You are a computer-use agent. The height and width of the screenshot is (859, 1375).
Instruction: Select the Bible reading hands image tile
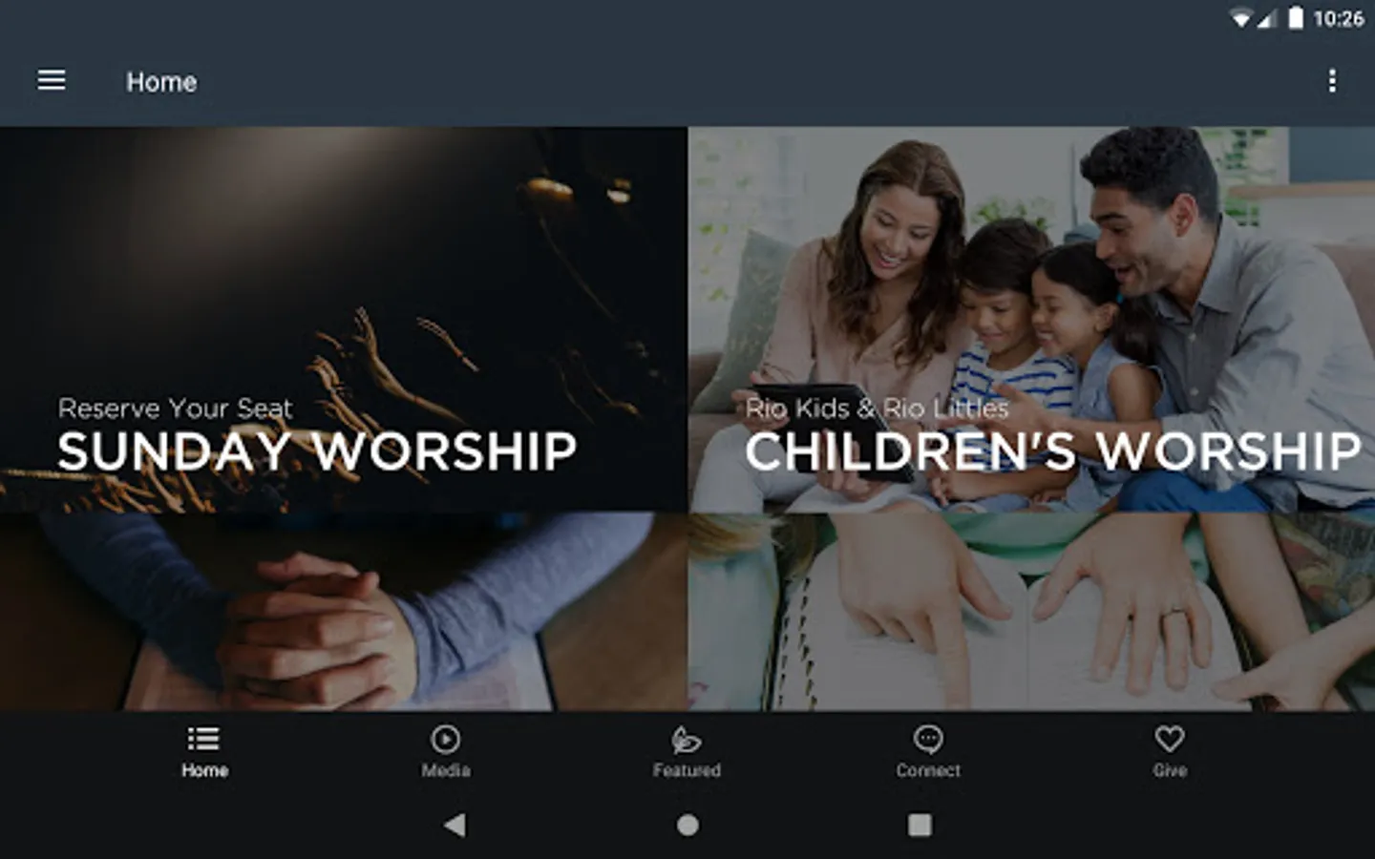pyautogui.click(x=1031, y=612)
